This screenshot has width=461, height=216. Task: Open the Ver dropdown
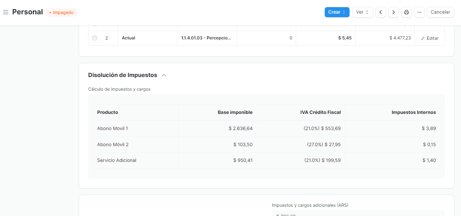pyautogui.click(x=362, y=12)
